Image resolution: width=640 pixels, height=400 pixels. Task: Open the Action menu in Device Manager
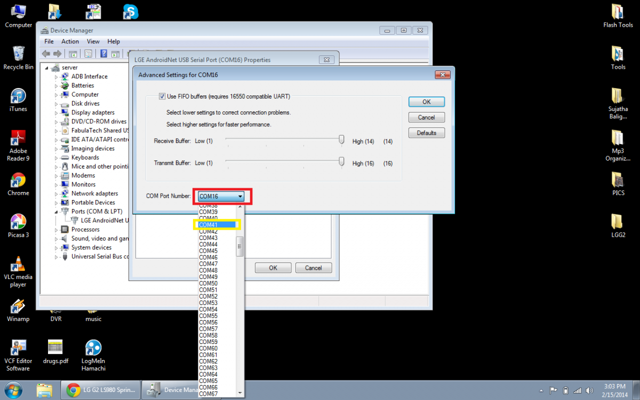(x=70, y=42)
